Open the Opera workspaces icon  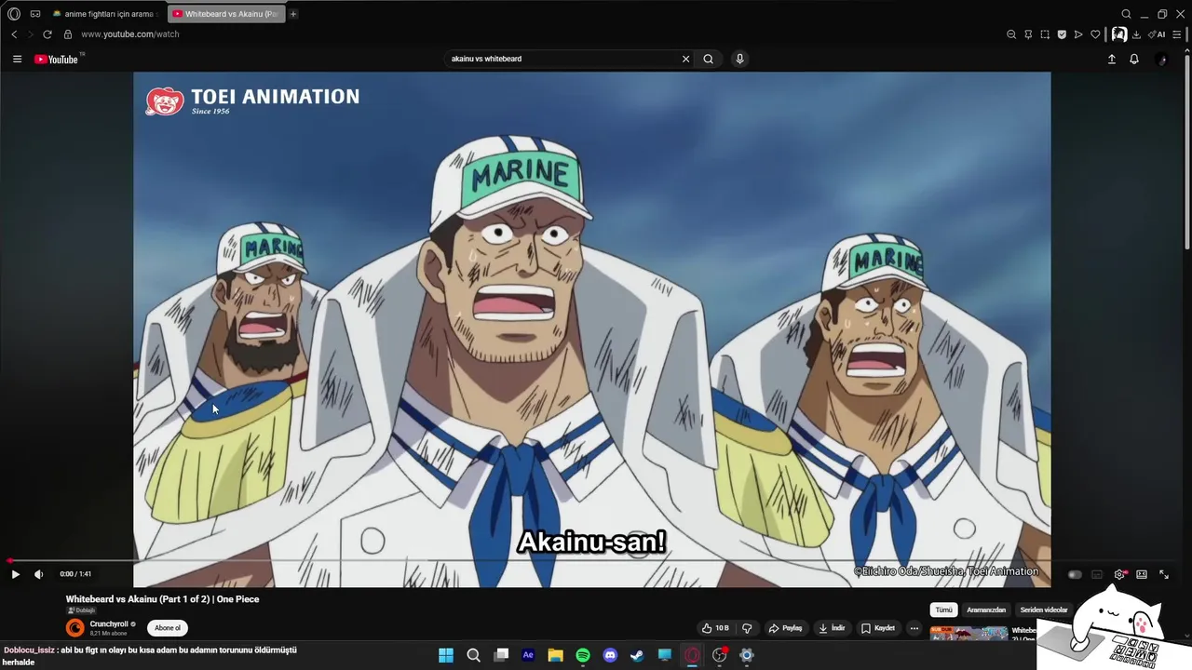click(35, 14)
